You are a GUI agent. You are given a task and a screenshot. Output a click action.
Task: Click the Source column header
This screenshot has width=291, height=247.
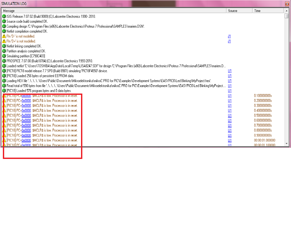click(x=239, y=11)
